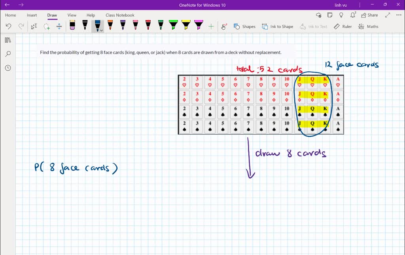Image resolution: width=405 pixels, height=255 pixels.
Task: Select the Eraser tool
Action: click(72, 25)
